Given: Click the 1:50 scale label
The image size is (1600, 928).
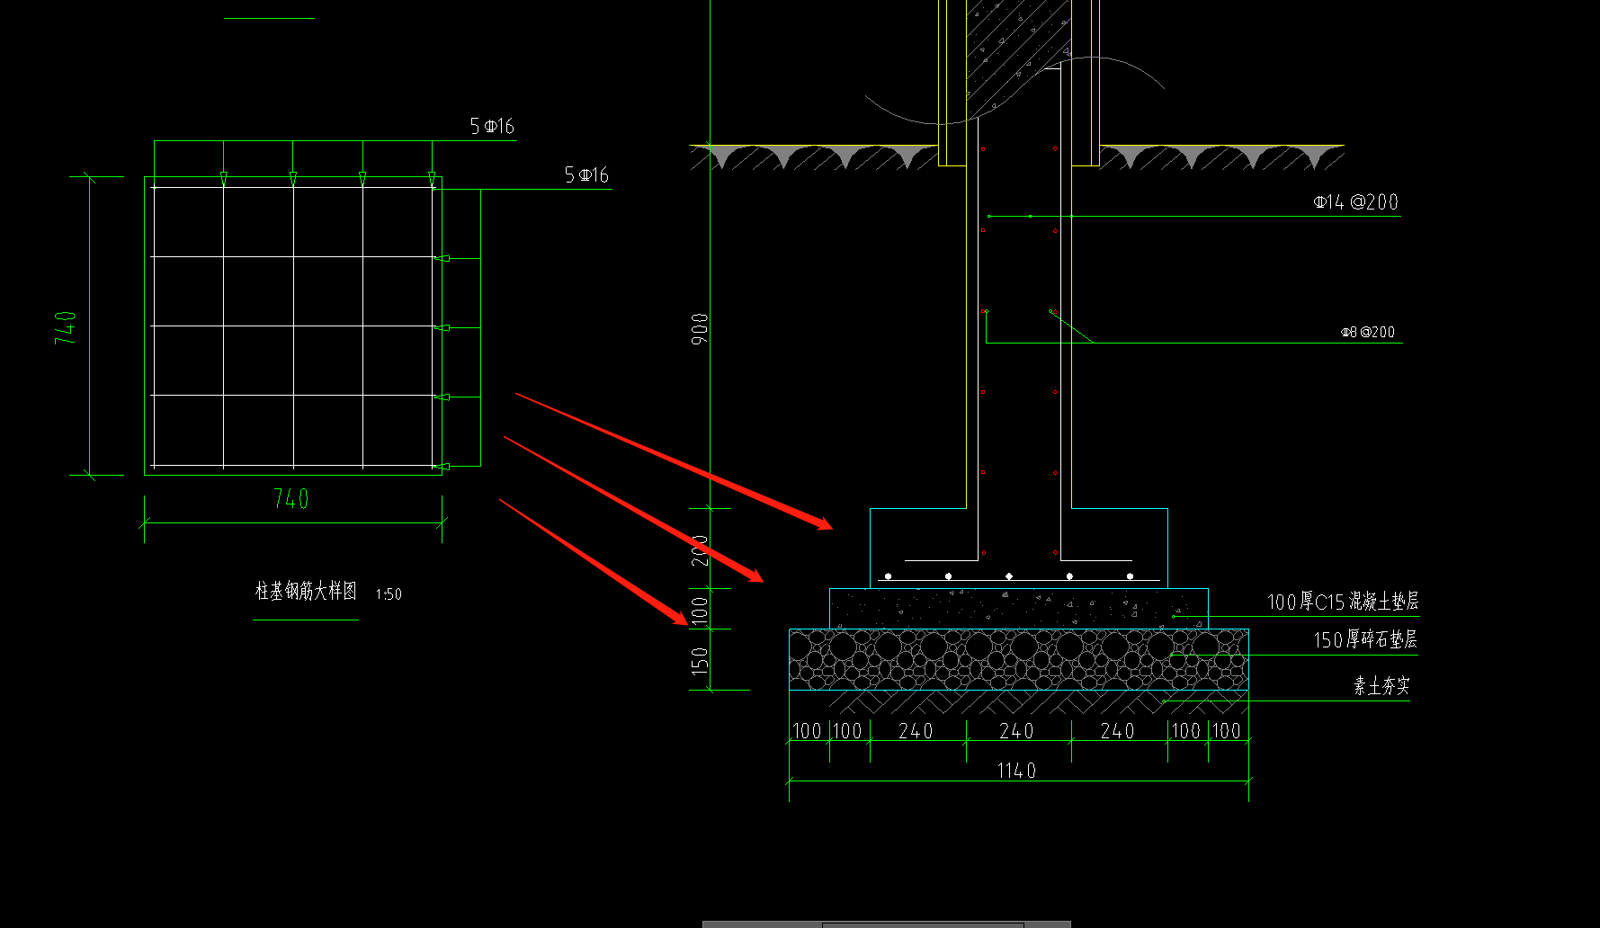Looking at the screenshot, I should pos(389,594).
